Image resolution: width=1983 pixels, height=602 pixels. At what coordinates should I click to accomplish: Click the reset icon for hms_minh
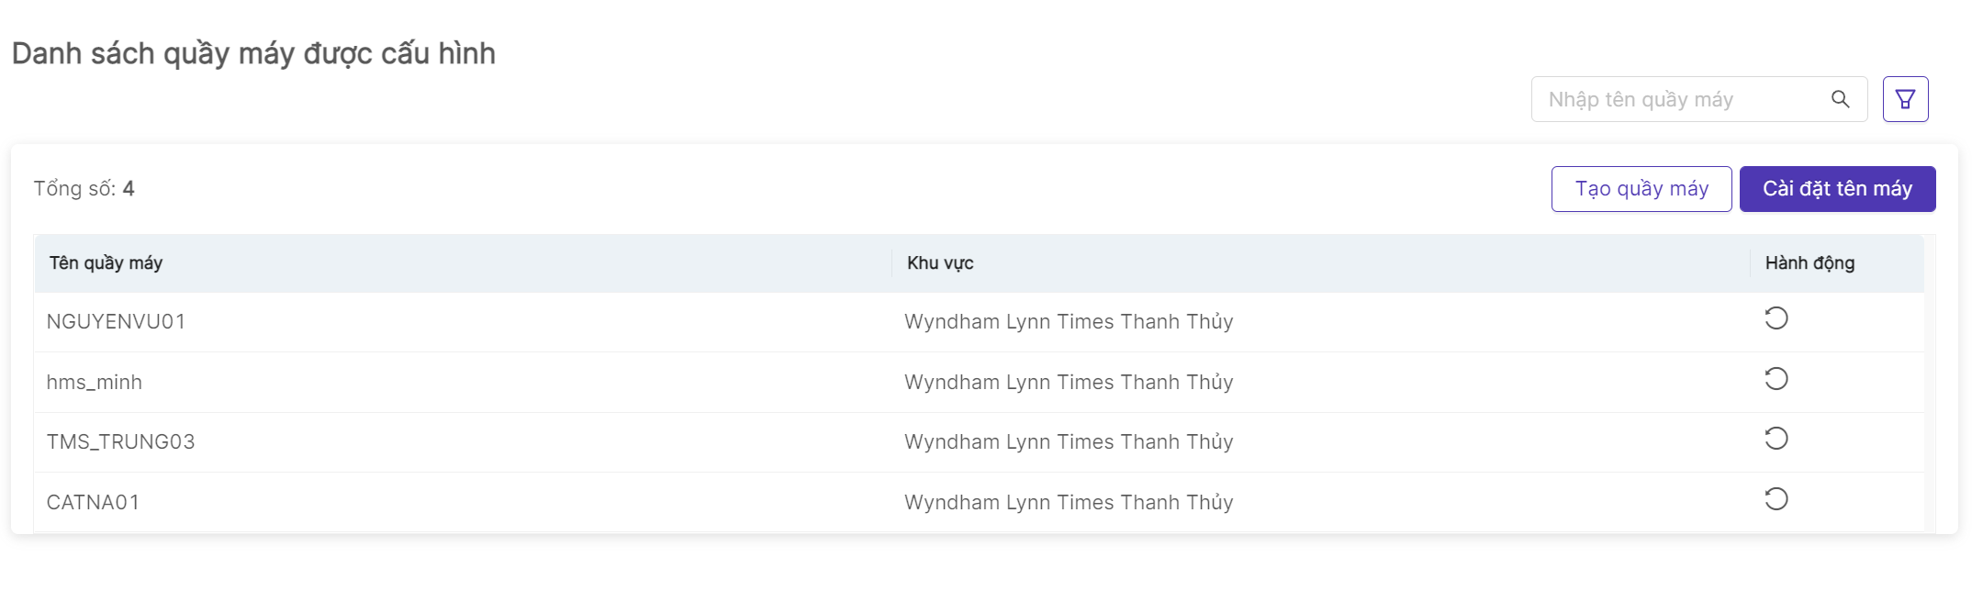tap(1776, 379)
